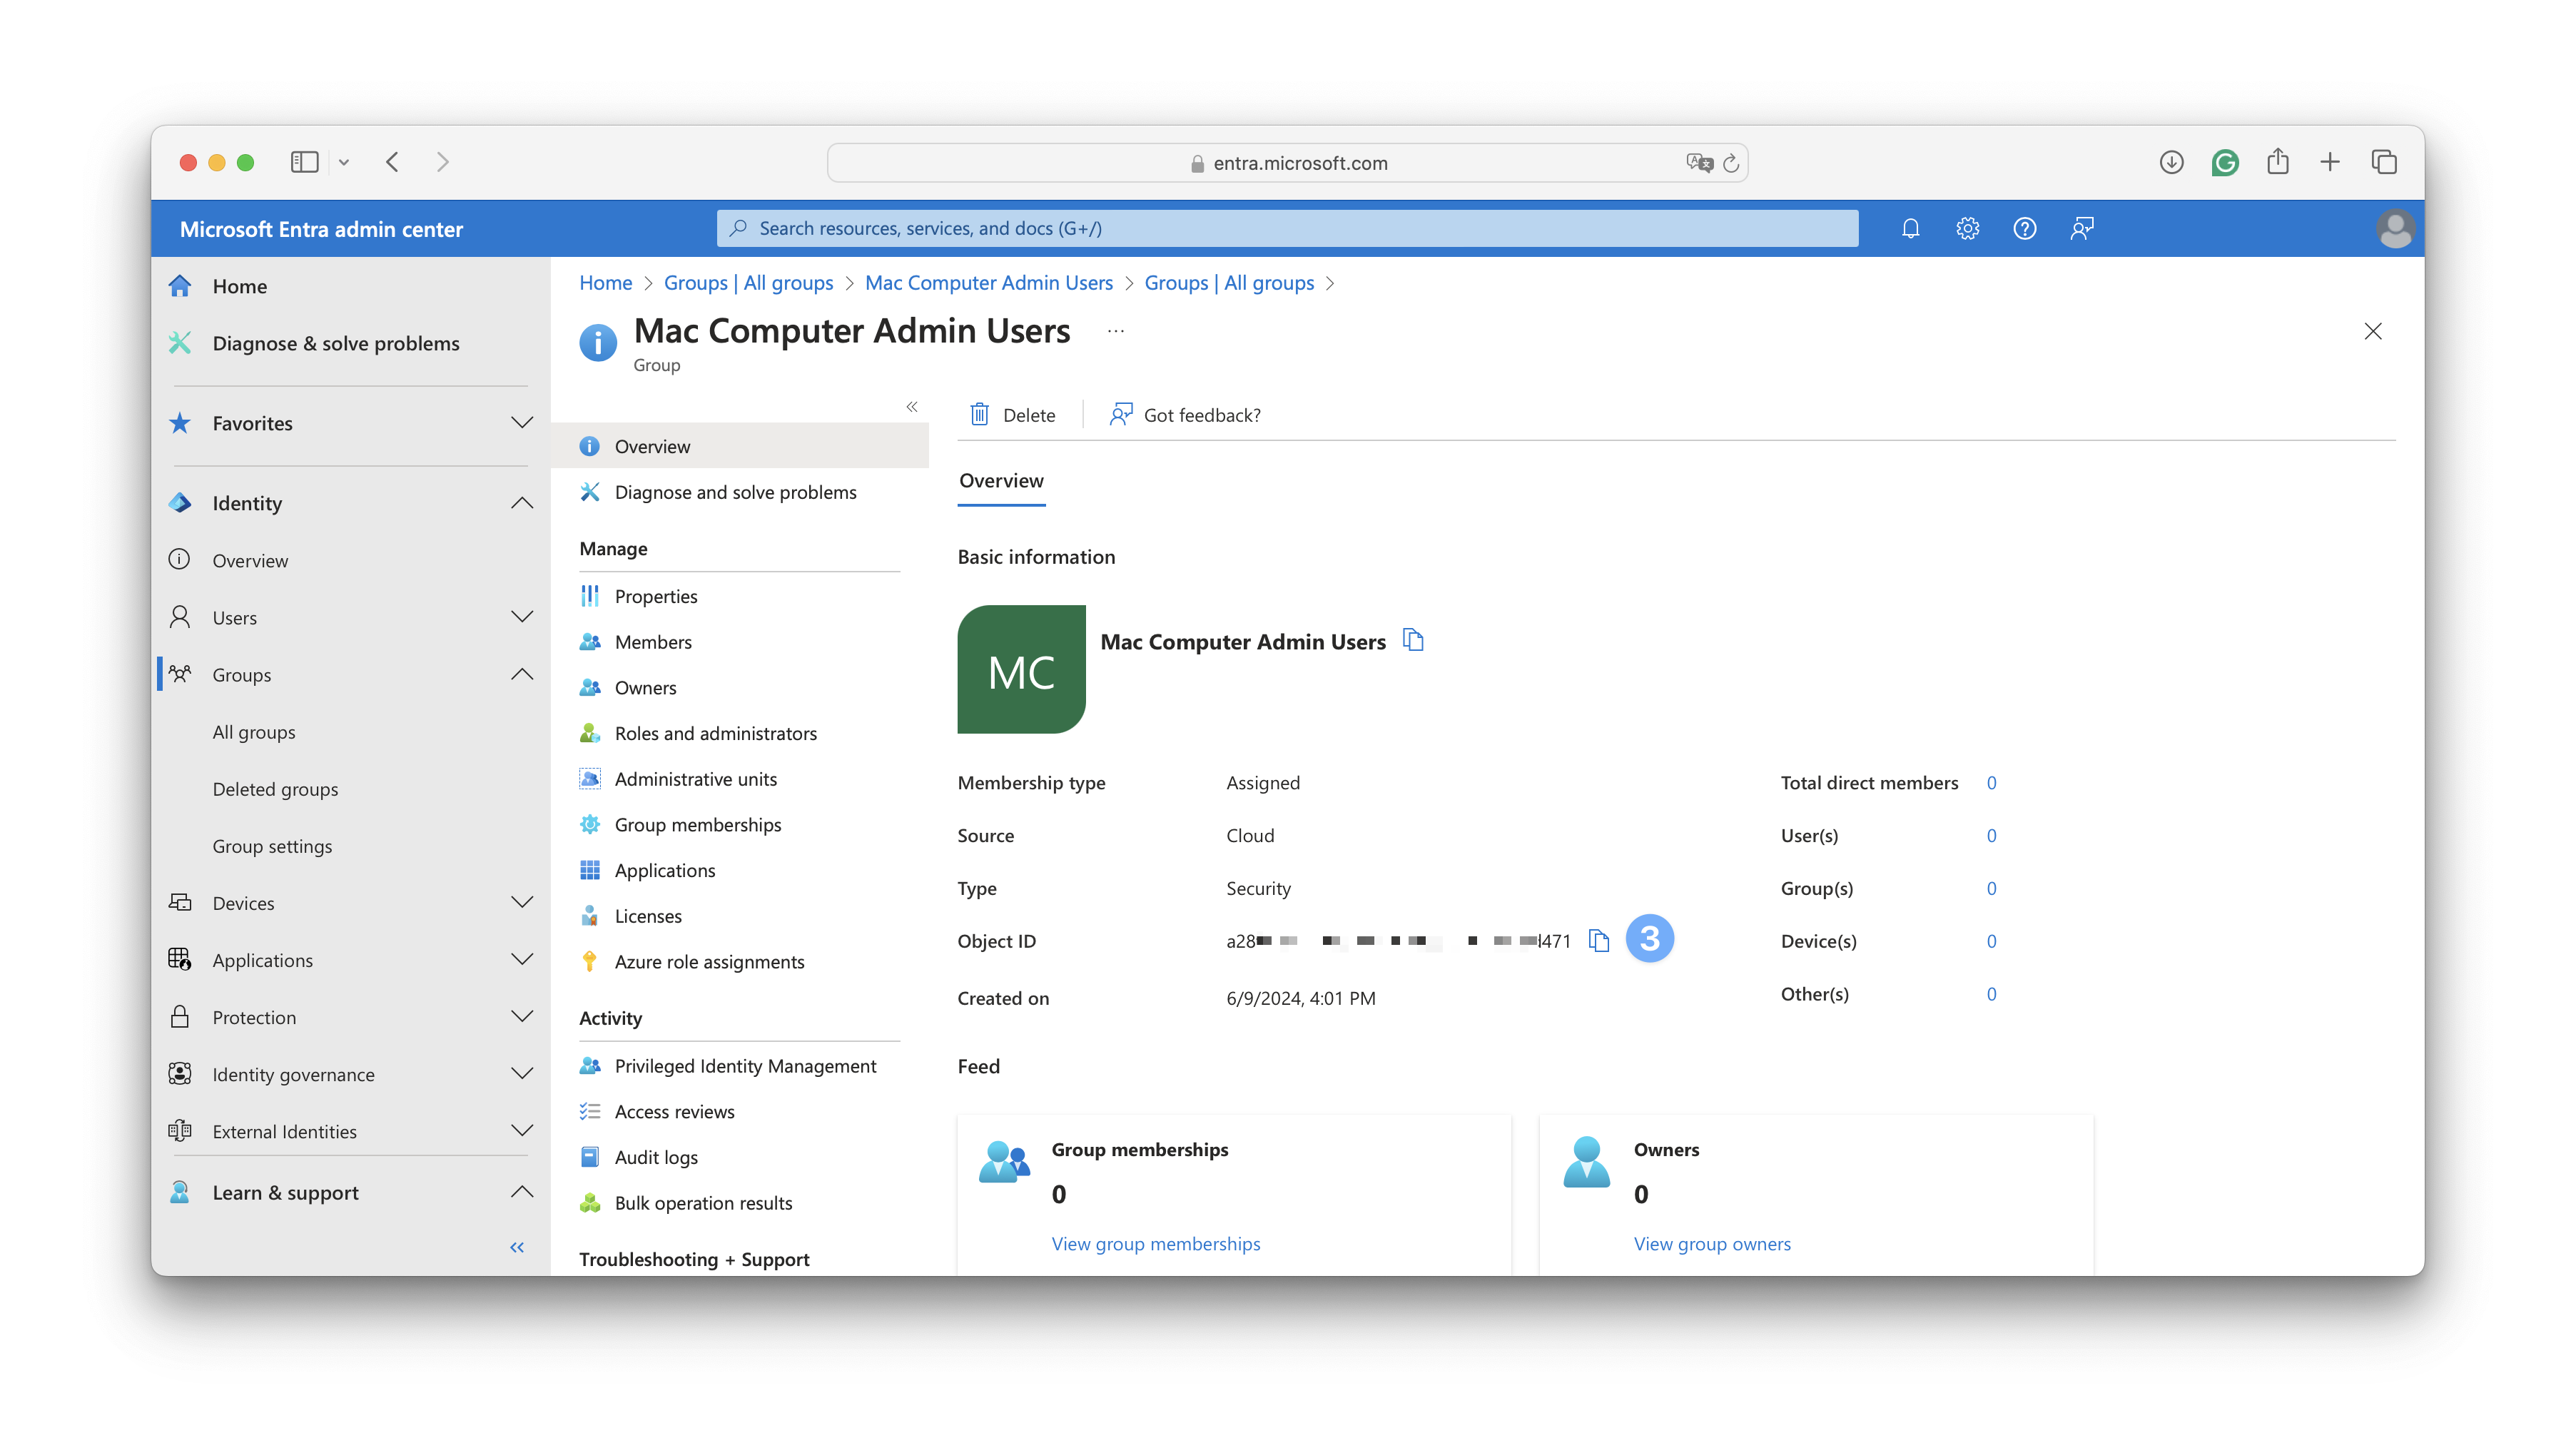
Task: Click View group memberships link
Action: 1155,1244
